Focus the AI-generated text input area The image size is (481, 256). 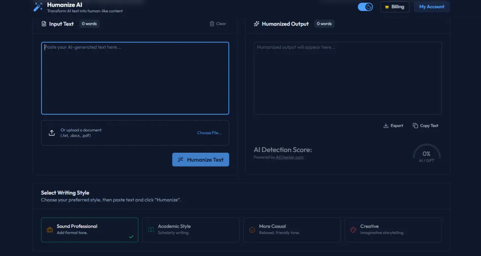click(135, 78)
